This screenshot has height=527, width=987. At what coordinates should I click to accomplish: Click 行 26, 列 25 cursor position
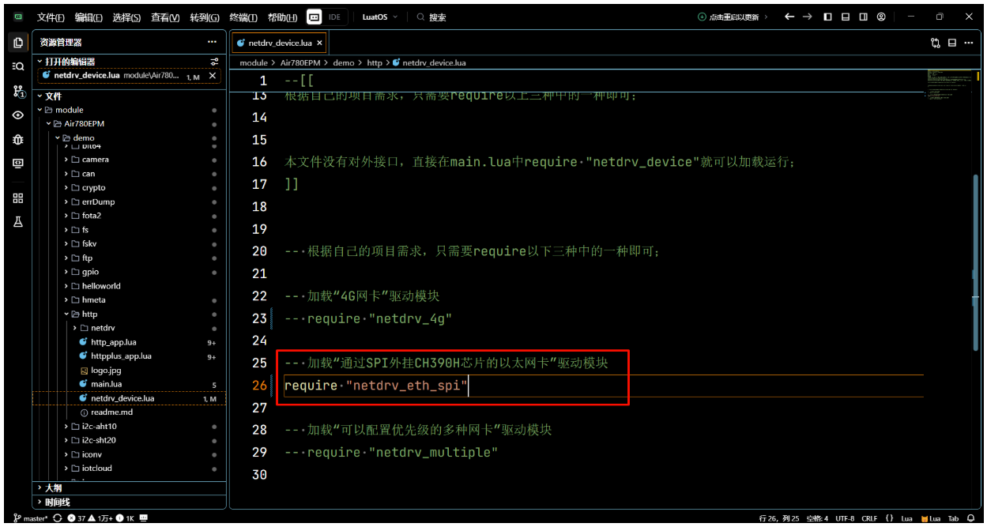(x=778, y=518)
